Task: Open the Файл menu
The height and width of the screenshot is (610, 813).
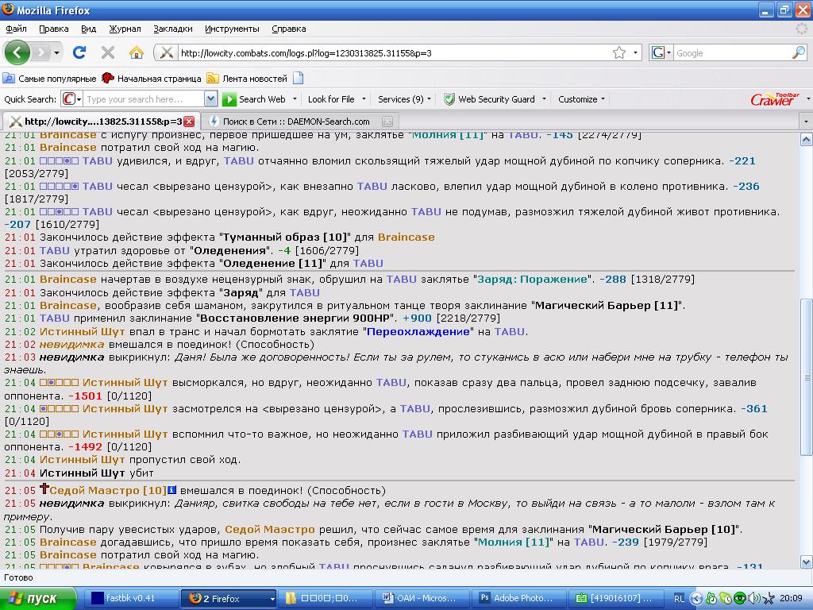Action: click(x=16, y=29)
